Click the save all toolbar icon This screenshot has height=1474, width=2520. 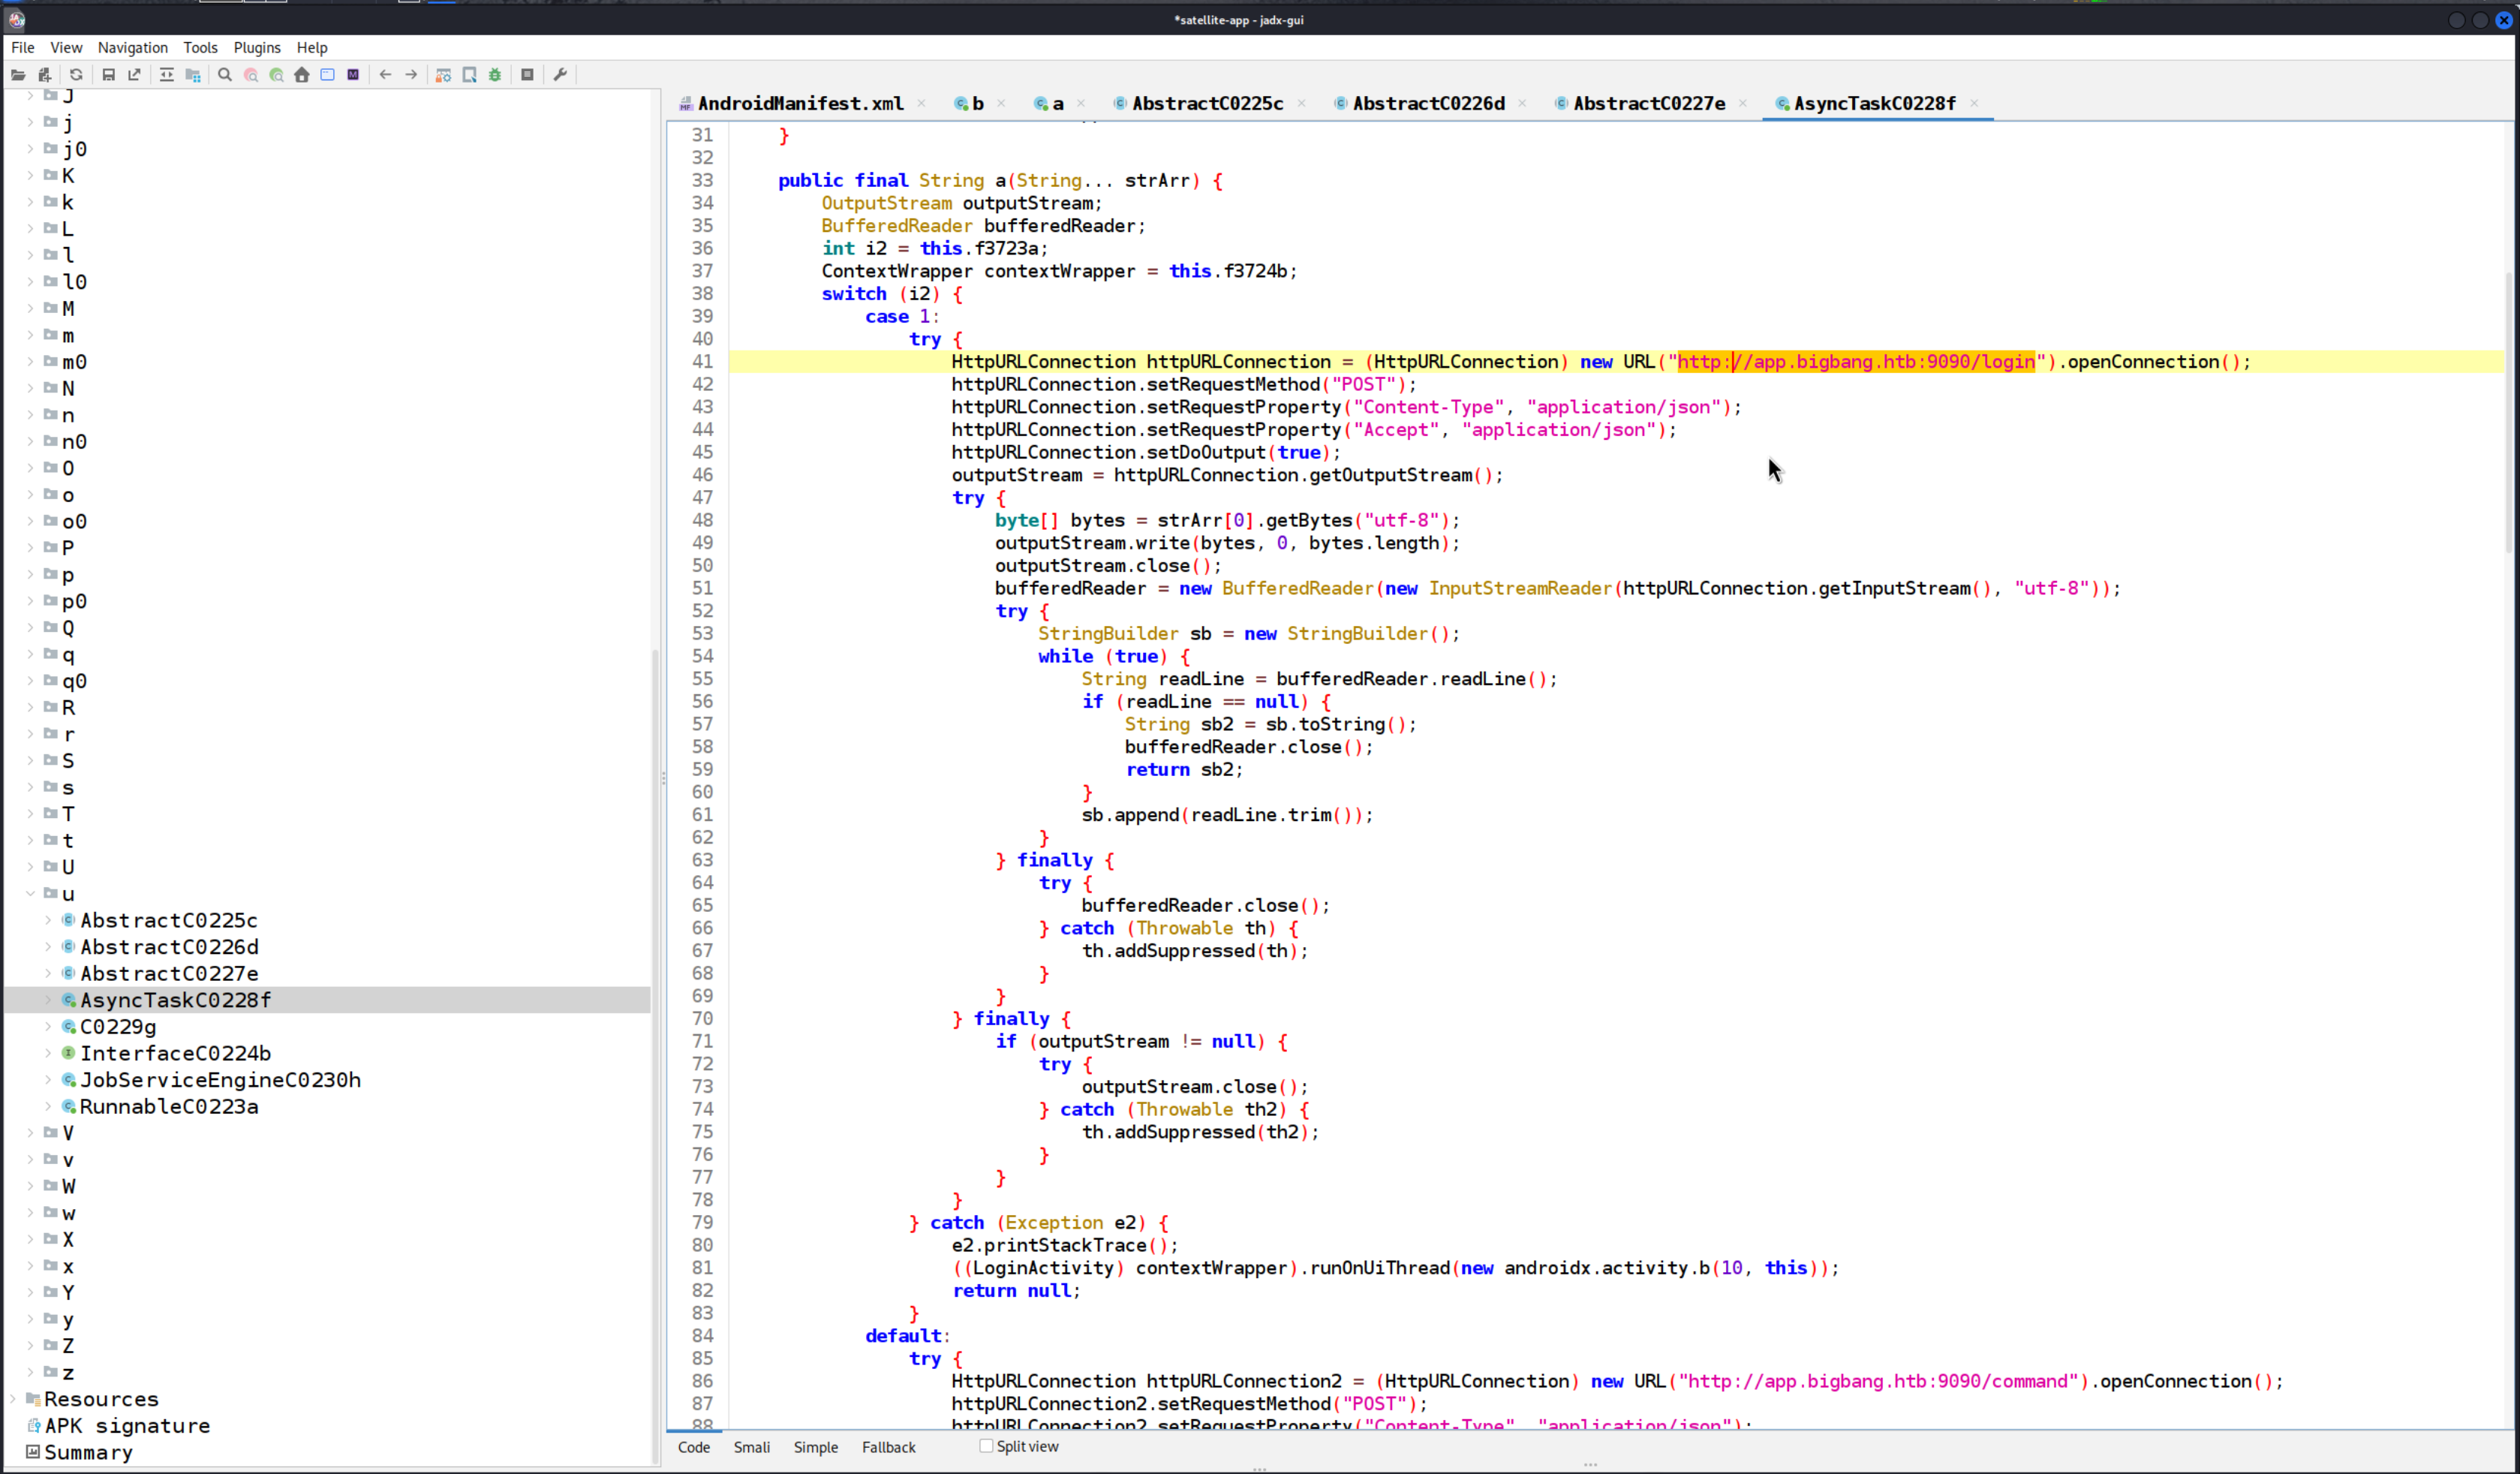[x=109, y=75]
